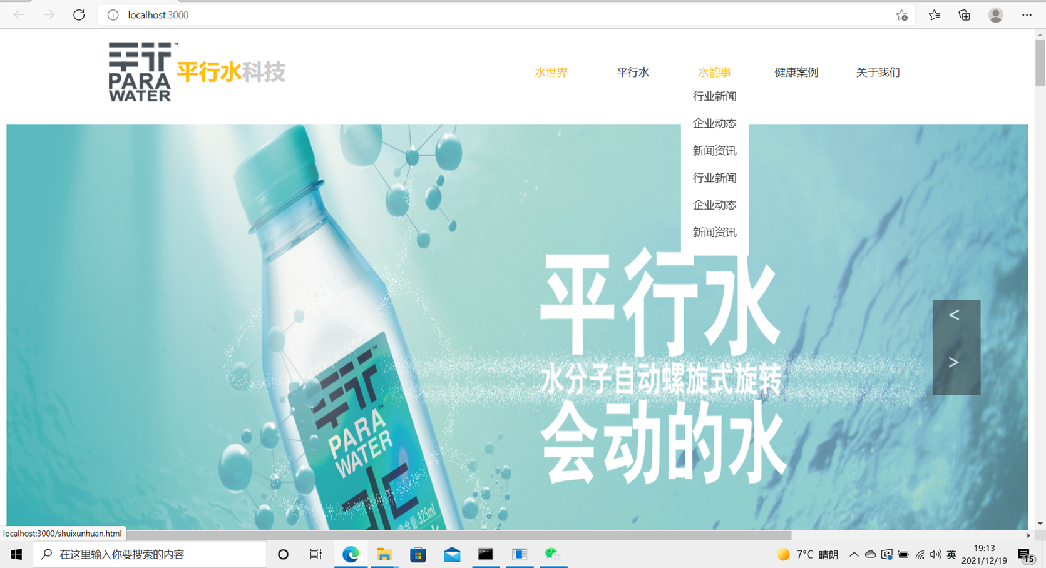1046x568 pixels.
Task: Click the taskbar search box
Action: 150,554
